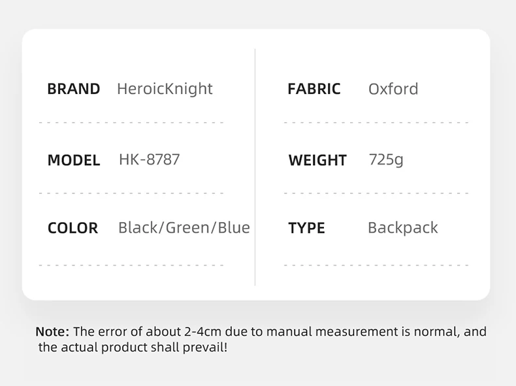Click the 2-4cm measurement error text
This screenshot has height=386, width=516.
[x=202, y=331]
